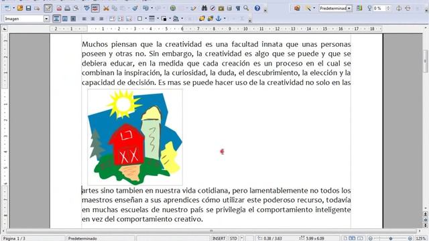Click the zoom slider handle in status bar

point(391,238)
